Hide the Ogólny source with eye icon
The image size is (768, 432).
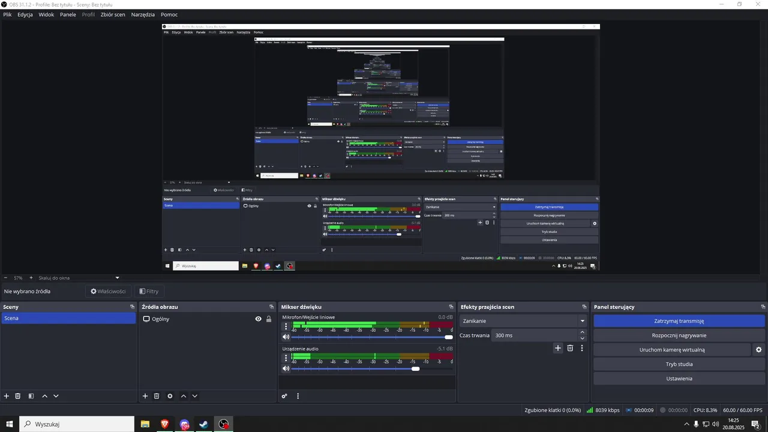coord(259,319)
